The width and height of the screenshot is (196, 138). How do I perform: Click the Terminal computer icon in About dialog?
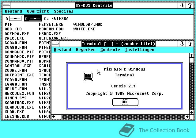(88, 77)
